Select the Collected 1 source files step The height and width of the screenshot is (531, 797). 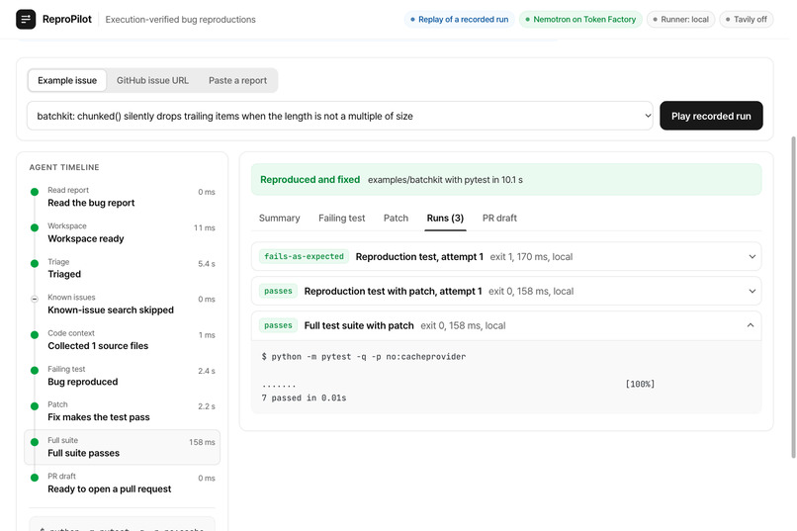tap(122, 340)
